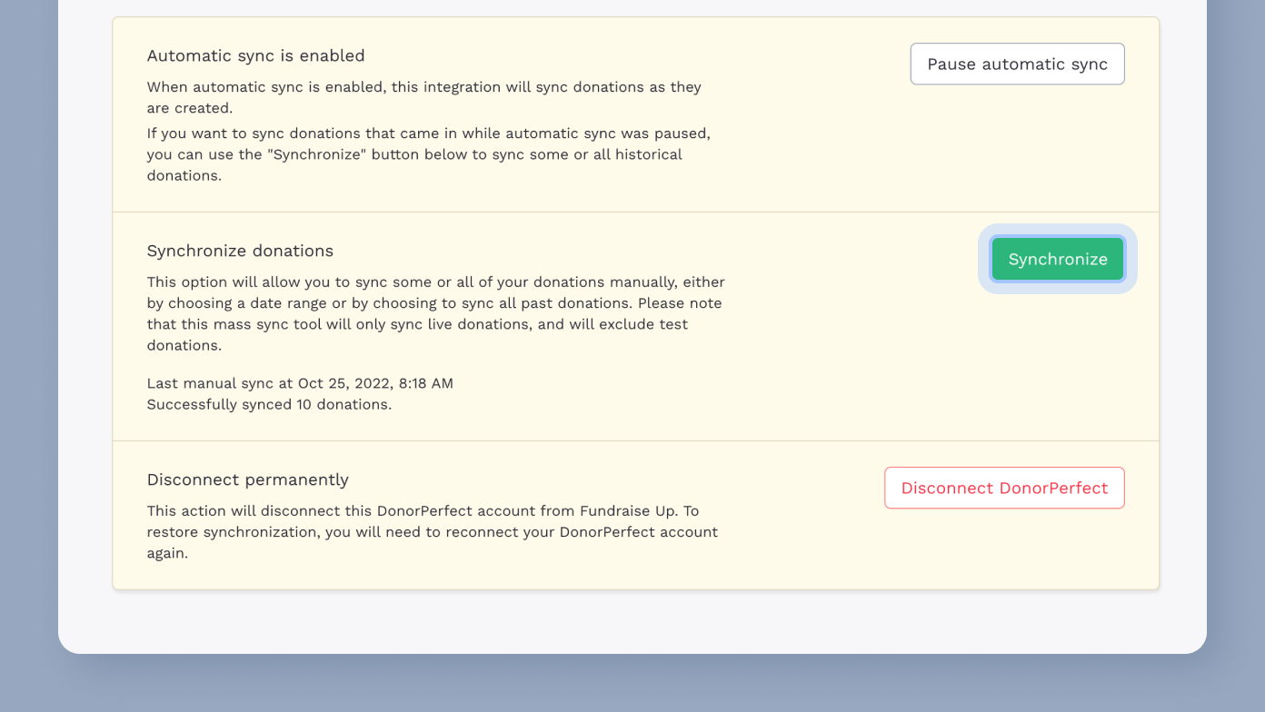The image size is (1265, 712).
Task: Click 'Successfully synced 10 donations.' status text
Action: [x=269, y=404]
